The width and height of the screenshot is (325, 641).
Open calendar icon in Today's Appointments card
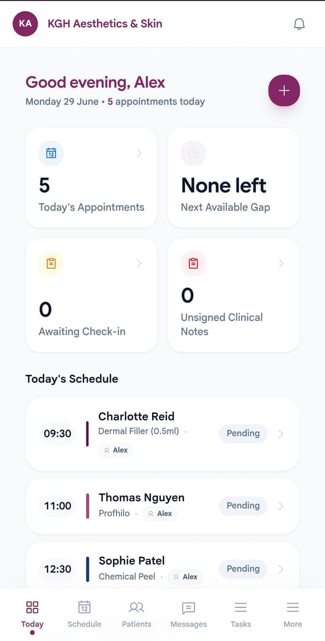51,153
